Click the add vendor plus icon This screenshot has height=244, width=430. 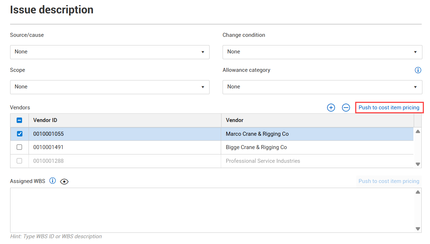tap(331, 108)
